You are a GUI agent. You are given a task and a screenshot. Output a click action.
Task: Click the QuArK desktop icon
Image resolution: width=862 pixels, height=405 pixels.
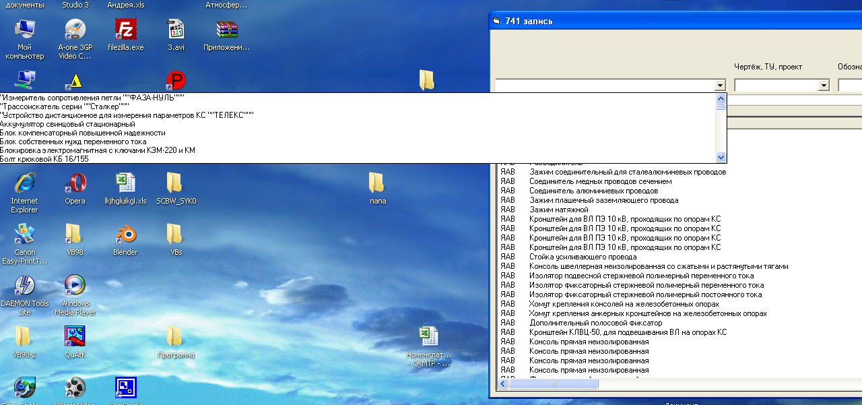[x=75, y=336]
